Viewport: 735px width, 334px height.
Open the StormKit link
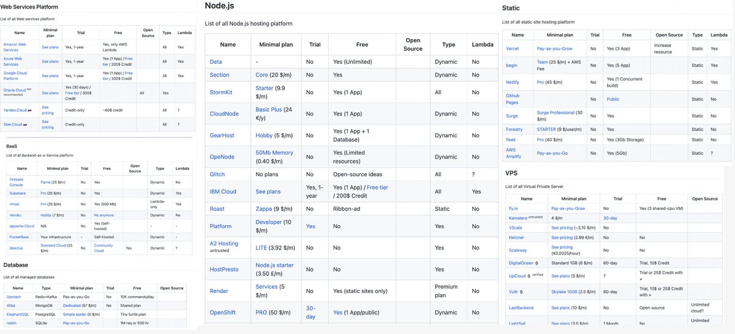click(222, 92)
